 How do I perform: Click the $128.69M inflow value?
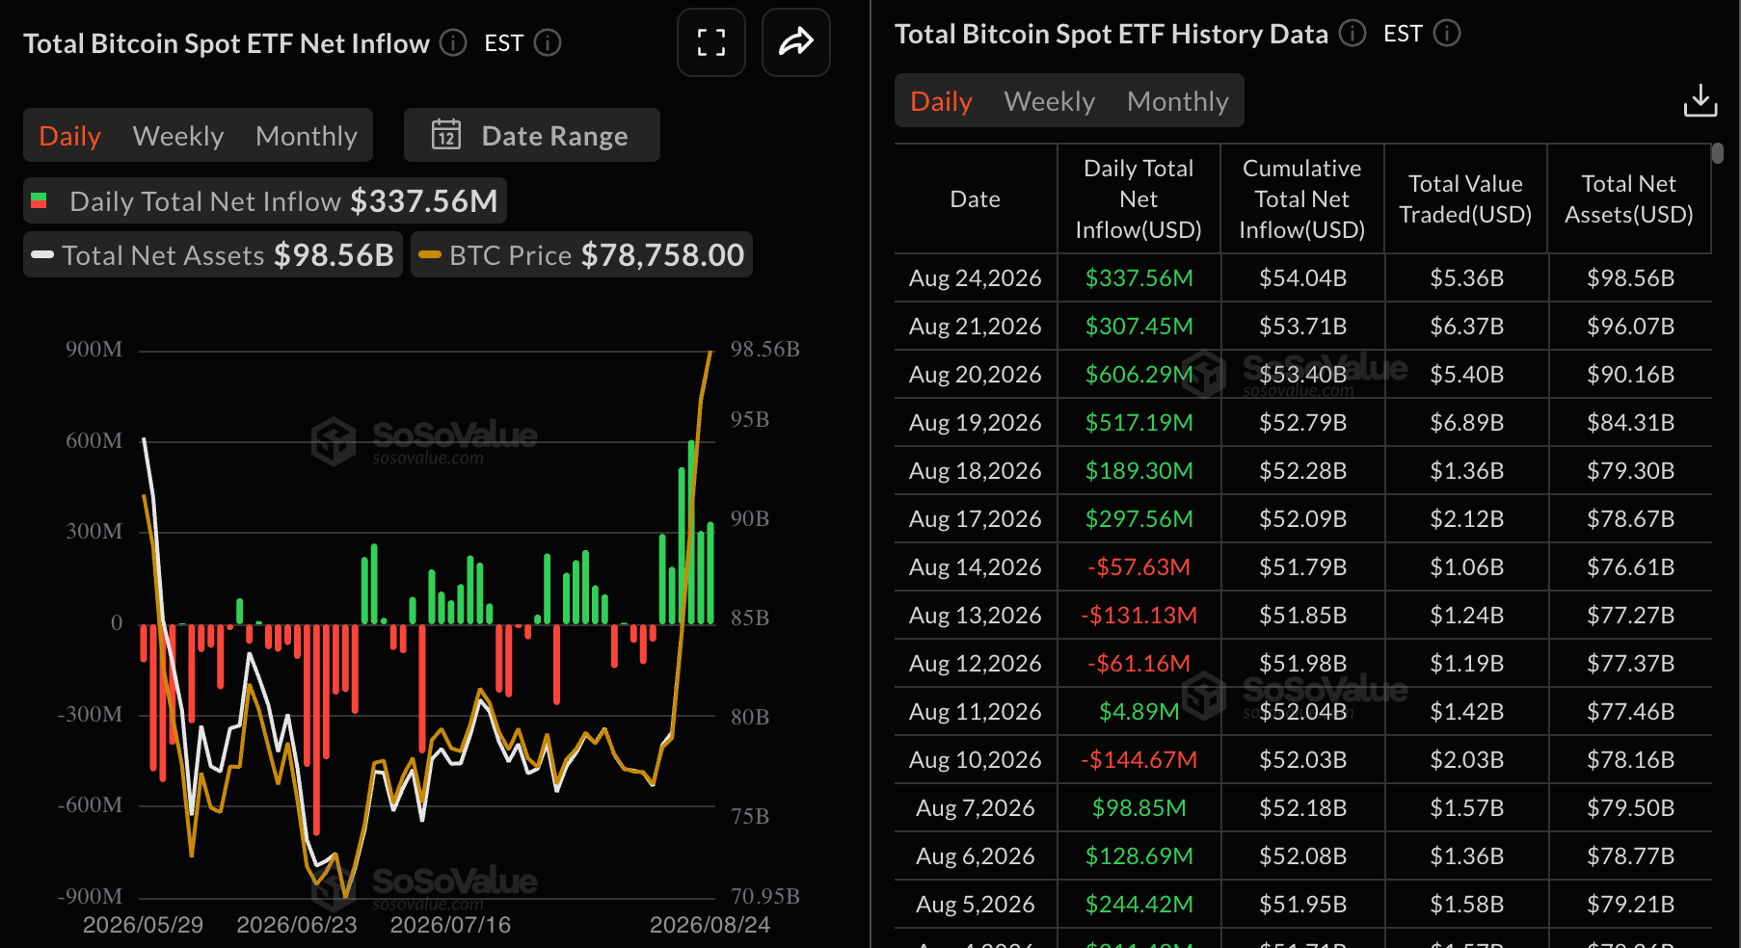point(1139,856)
